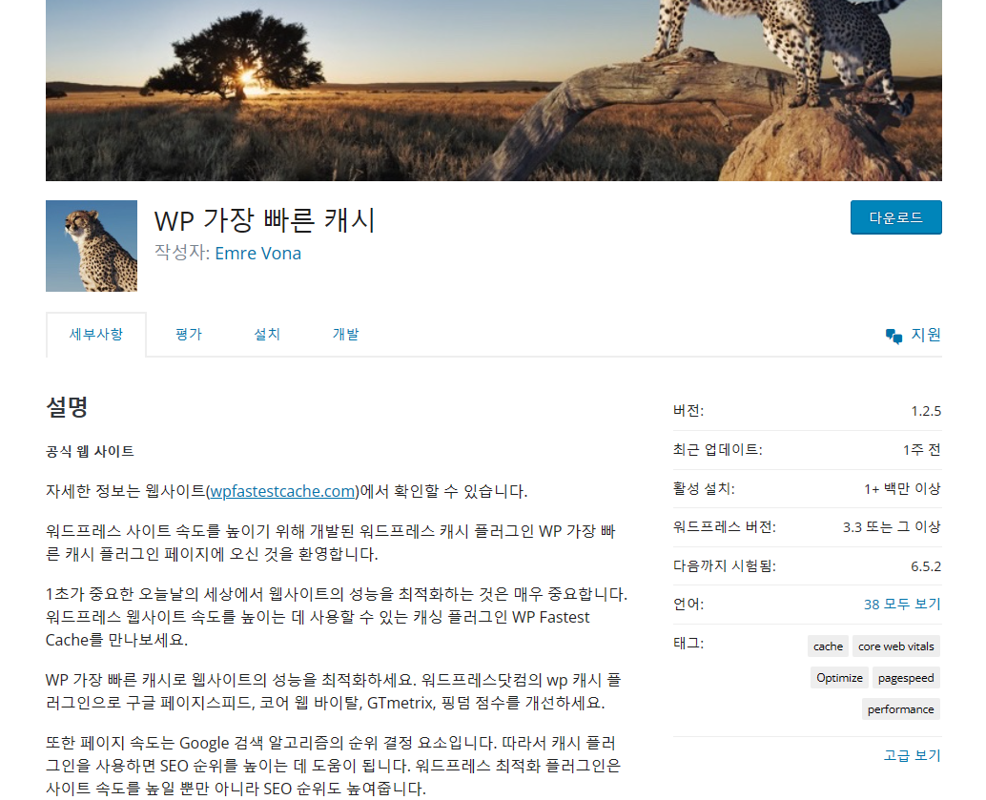Screen dimensions: 986x800
Task: Click the tested-up-to value 6.5.2
Action: coord(926,566)
